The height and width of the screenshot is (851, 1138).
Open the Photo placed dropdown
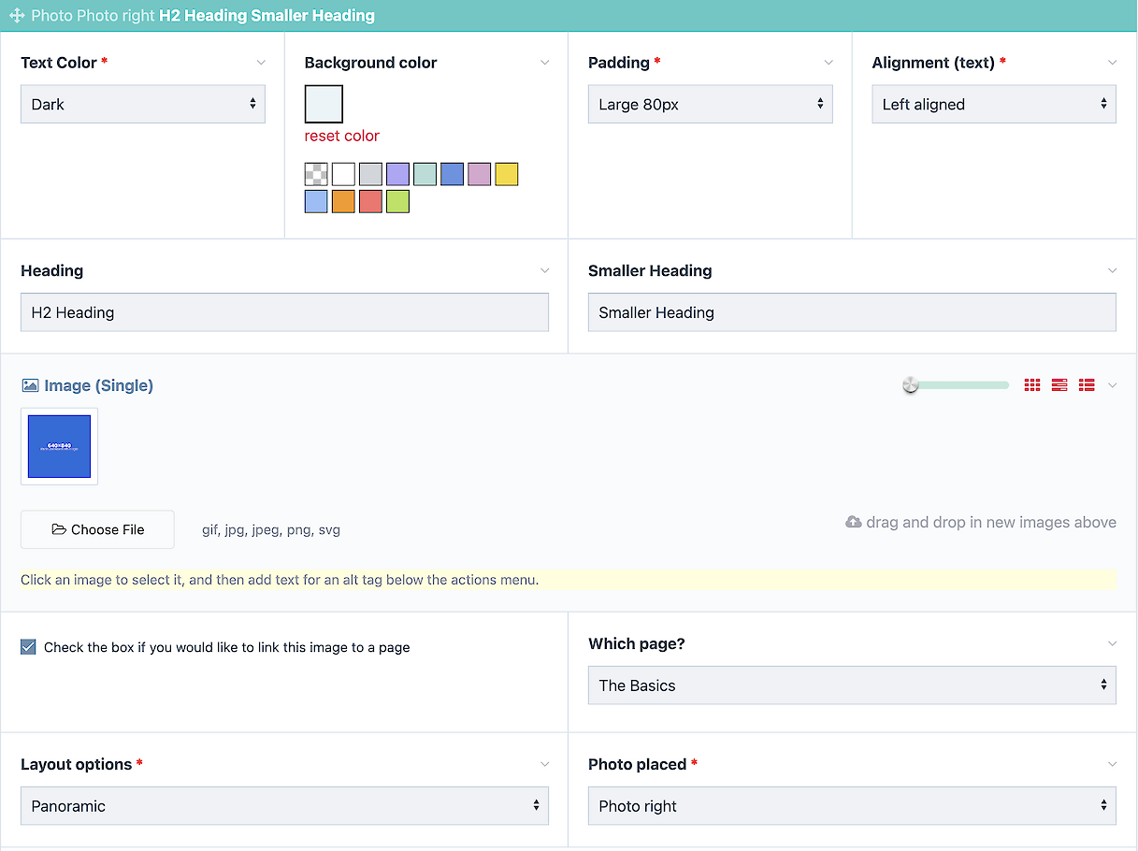click(852, 806)
